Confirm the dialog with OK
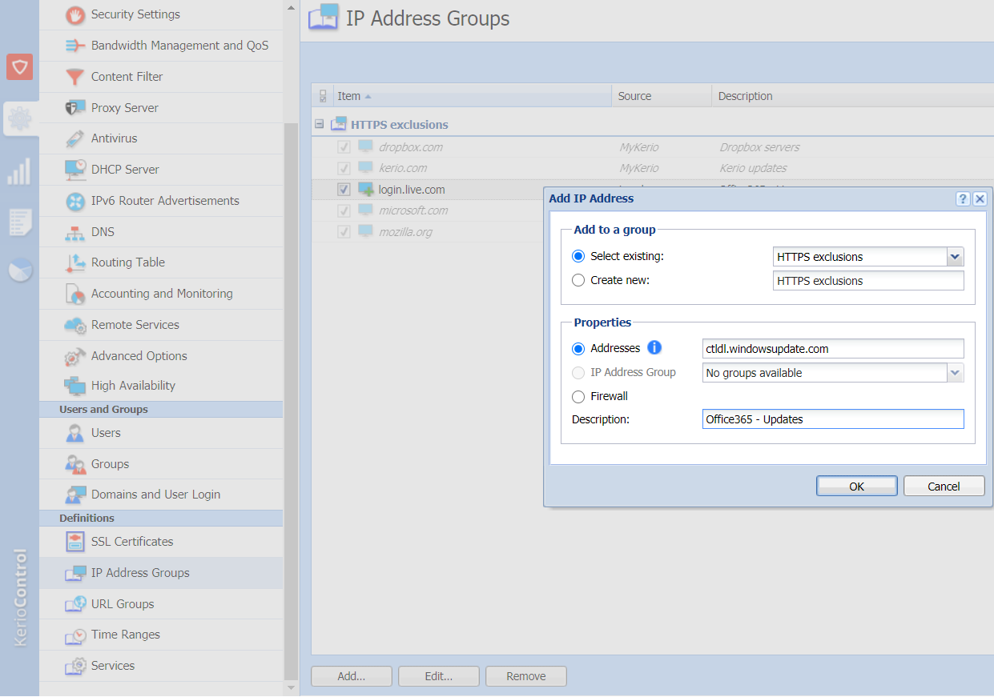994x697 pixels. click(856, 486)
